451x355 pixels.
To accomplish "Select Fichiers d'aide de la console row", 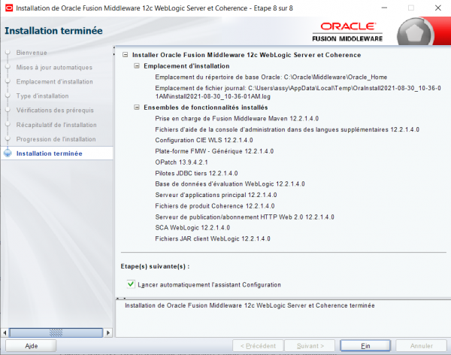I will click(x=287, y=129).
